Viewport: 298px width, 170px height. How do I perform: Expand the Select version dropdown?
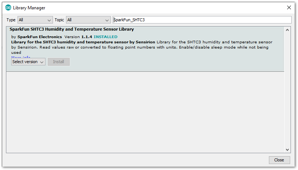(x=28, y=62)
